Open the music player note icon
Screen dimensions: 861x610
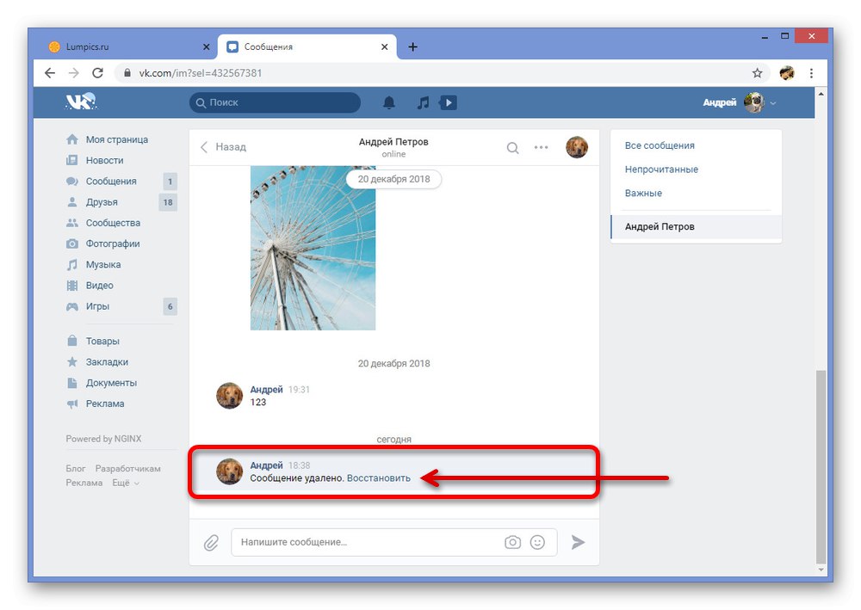click(423, 102)
